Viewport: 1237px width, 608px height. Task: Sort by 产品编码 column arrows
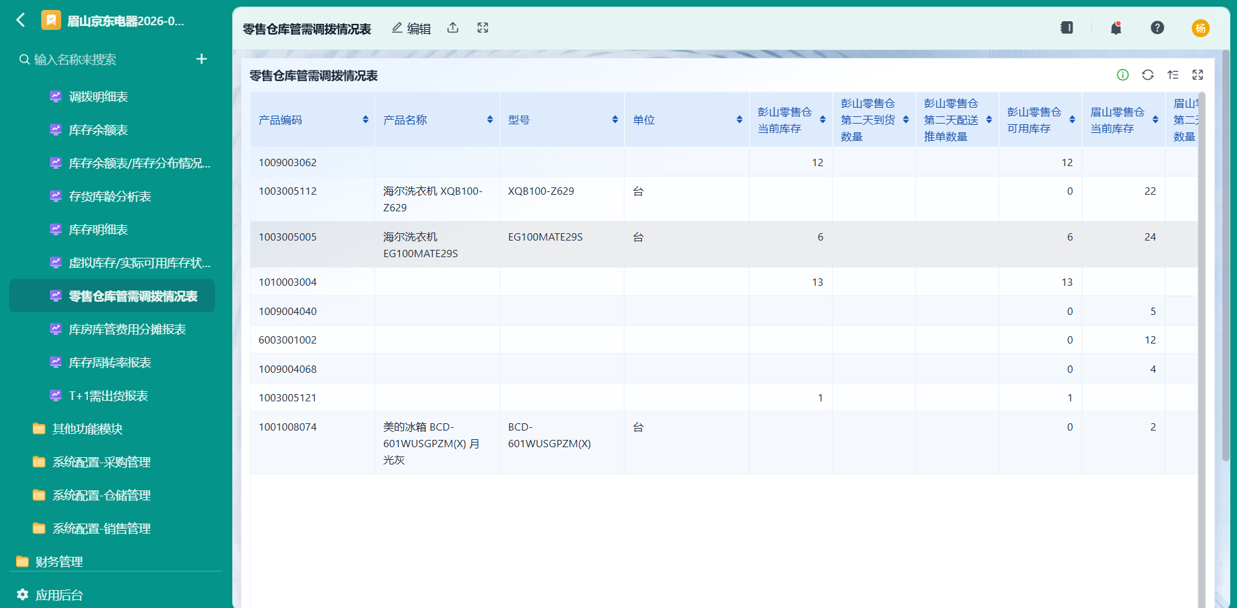(365, 120)
